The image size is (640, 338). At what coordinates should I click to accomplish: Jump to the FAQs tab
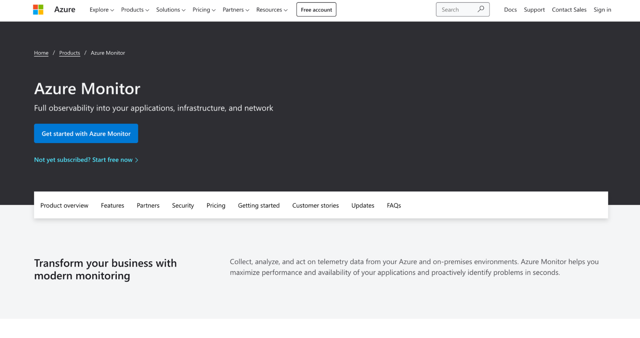pyautogui.click(x=394, y=205)
